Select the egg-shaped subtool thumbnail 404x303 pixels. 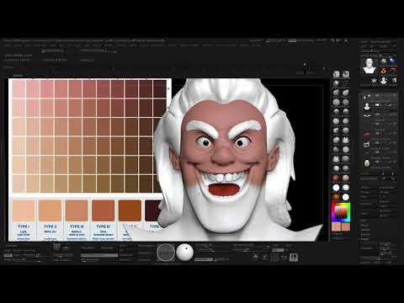pyautogui.click(x=367, y=163)
